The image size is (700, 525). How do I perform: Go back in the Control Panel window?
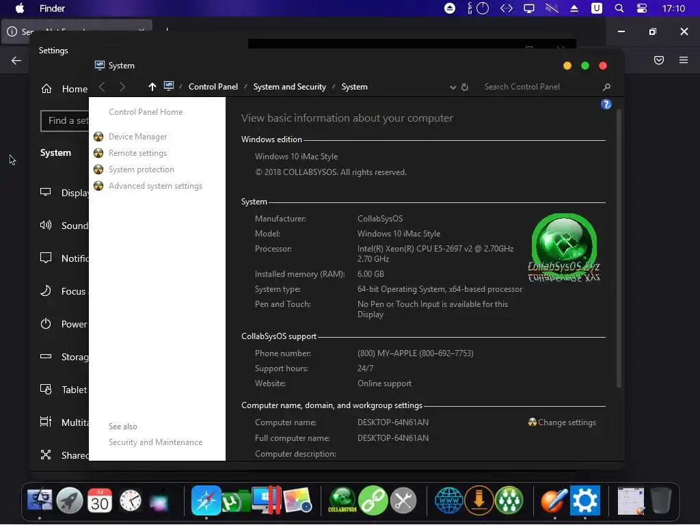(102, 87)
